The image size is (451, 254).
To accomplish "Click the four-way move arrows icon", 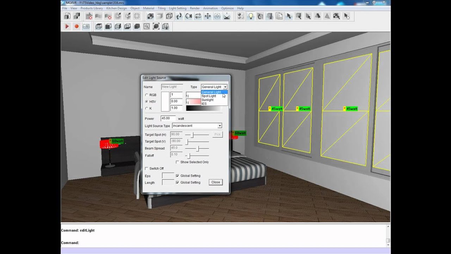I will coord(208,16).
